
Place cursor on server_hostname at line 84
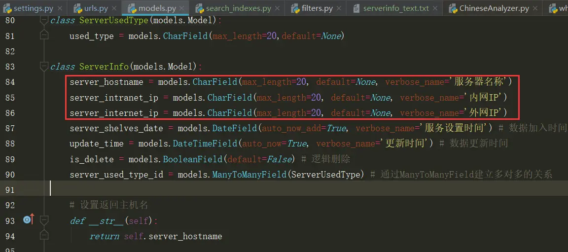click(106, 82)
